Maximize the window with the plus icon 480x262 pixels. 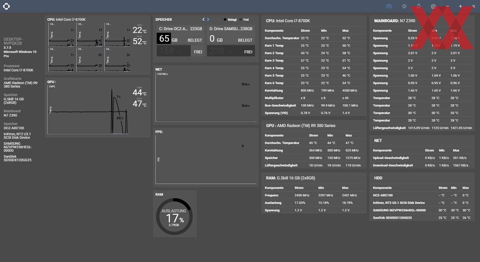tap(460, 6)
